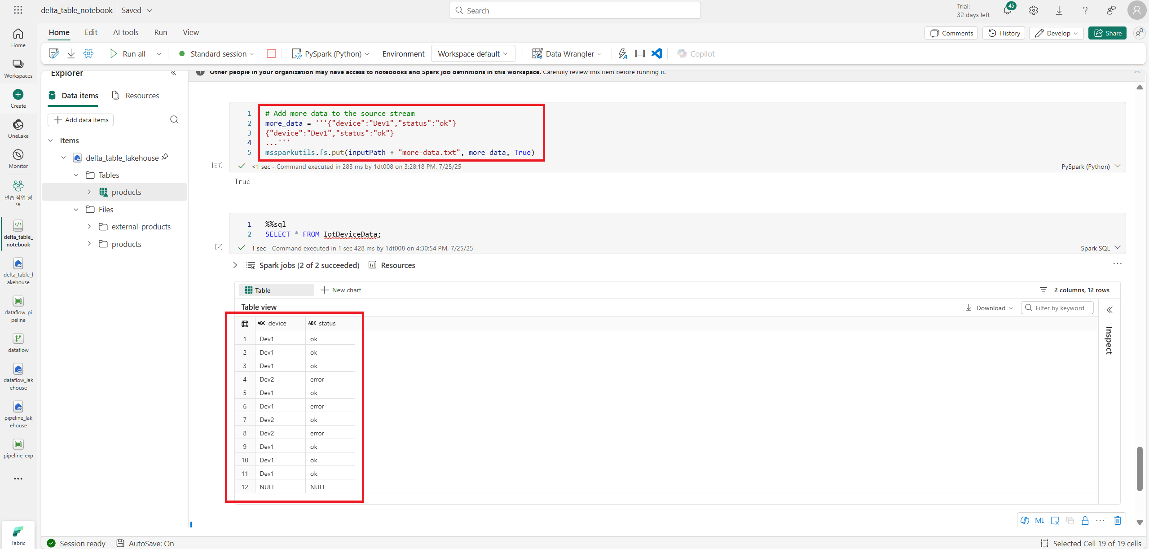Search the explorer data items

point(174,119)
